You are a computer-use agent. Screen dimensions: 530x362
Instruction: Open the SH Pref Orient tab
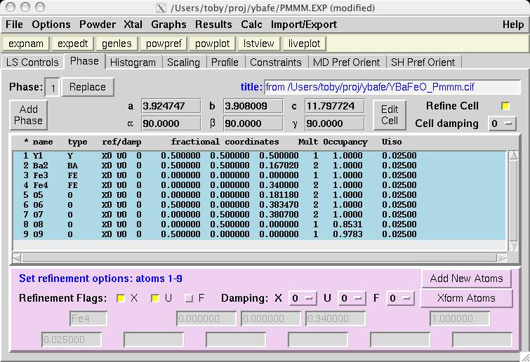click(x=423, y=62)
